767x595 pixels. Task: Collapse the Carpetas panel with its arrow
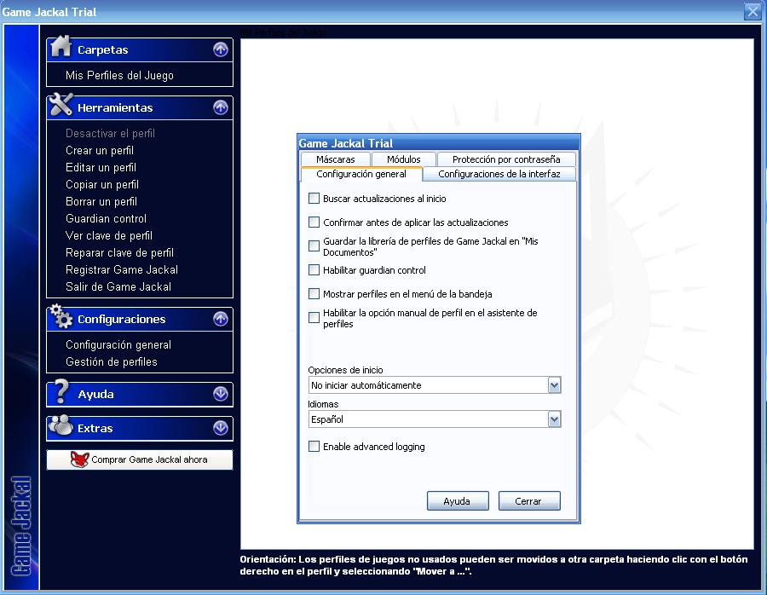(x=221, y=49)
